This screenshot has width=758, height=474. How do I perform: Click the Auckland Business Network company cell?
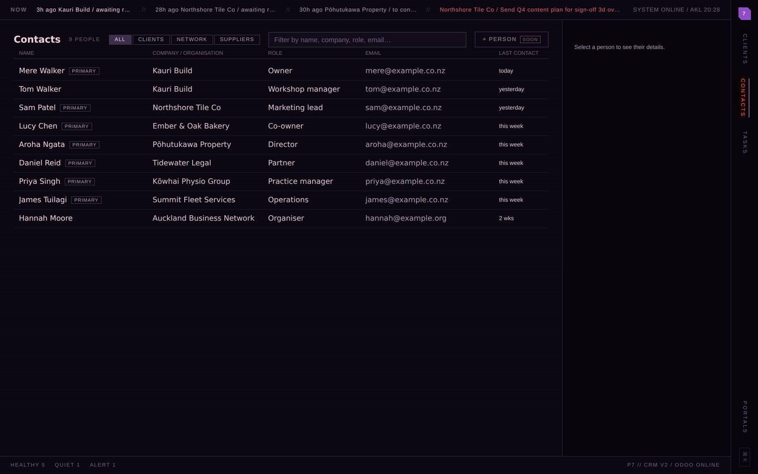click(203, 218)
